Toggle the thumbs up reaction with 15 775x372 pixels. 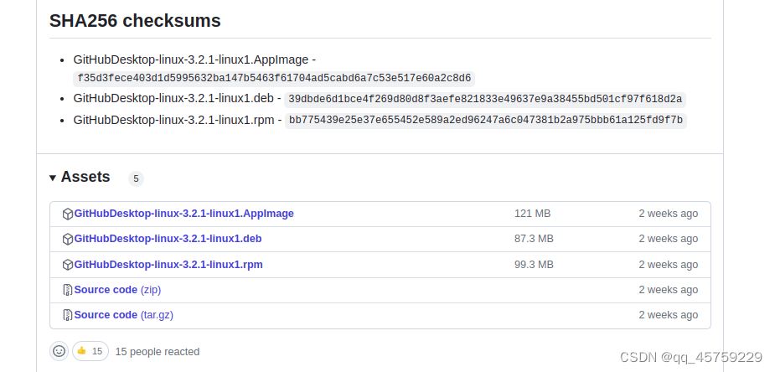coord(90,351)
